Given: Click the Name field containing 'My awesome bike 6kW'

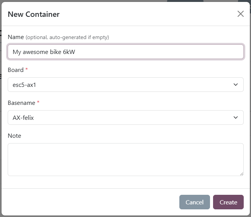Looking at the screenshot, I should (x=126, y=52).
